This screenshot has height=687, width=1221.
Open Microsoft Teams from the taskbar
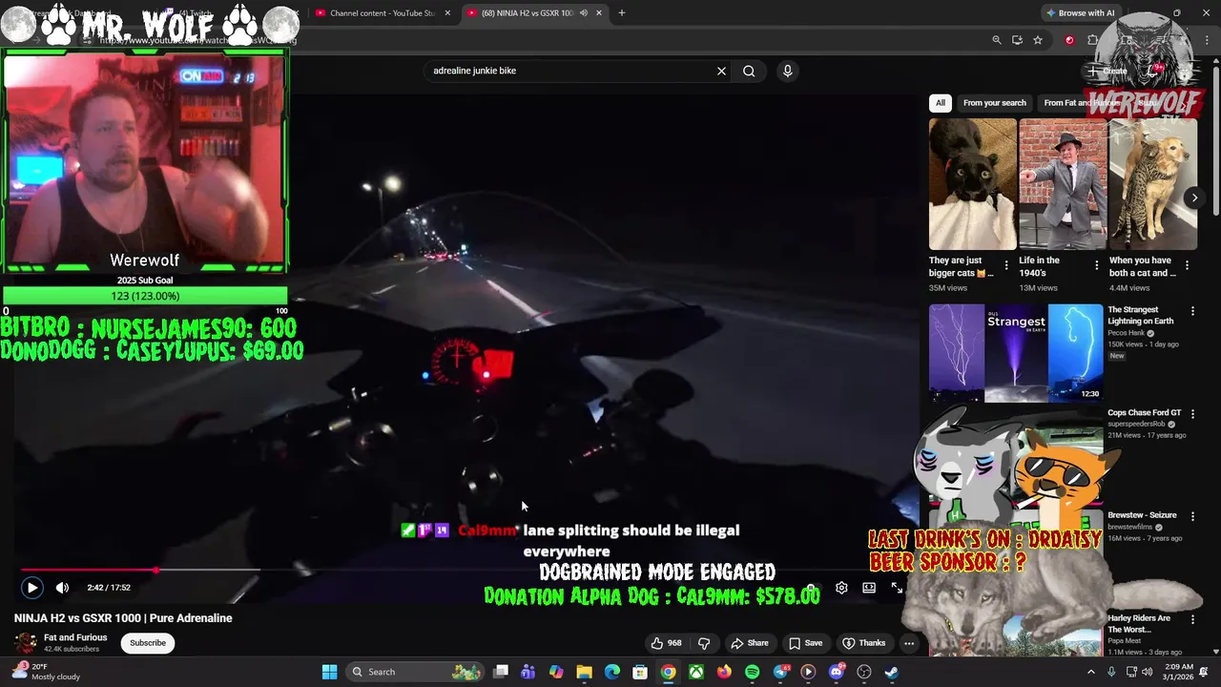tap(528, 672)
